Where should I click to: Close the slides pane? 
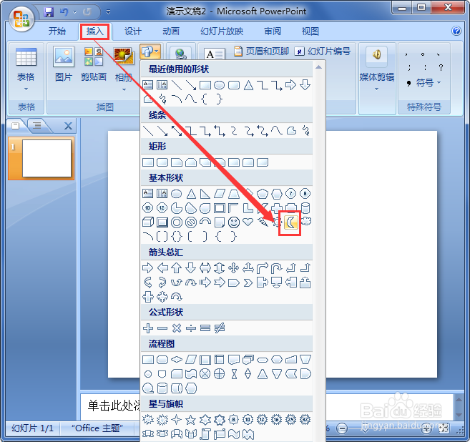[x=69, y=126]
